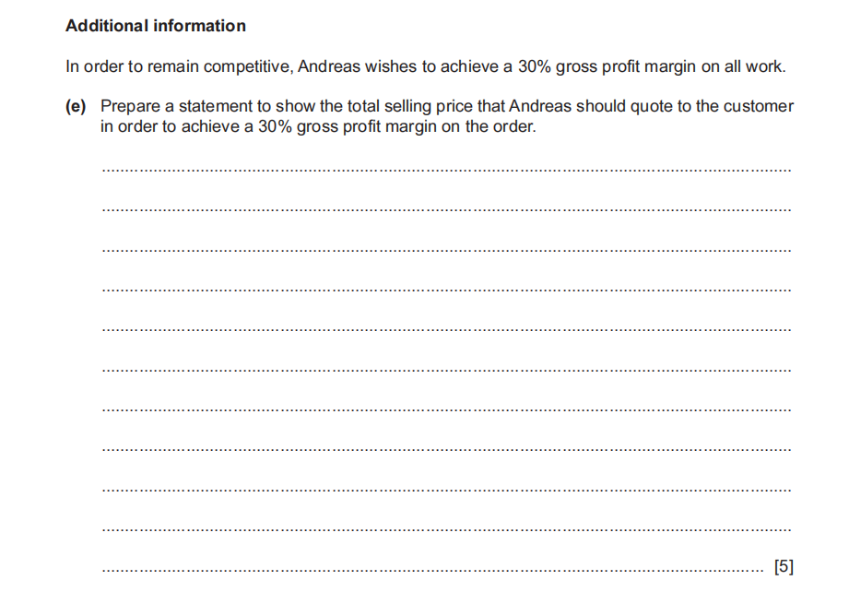Click the first dotted answer line
This screenshot has width=849, height=592.
[446, 171]
